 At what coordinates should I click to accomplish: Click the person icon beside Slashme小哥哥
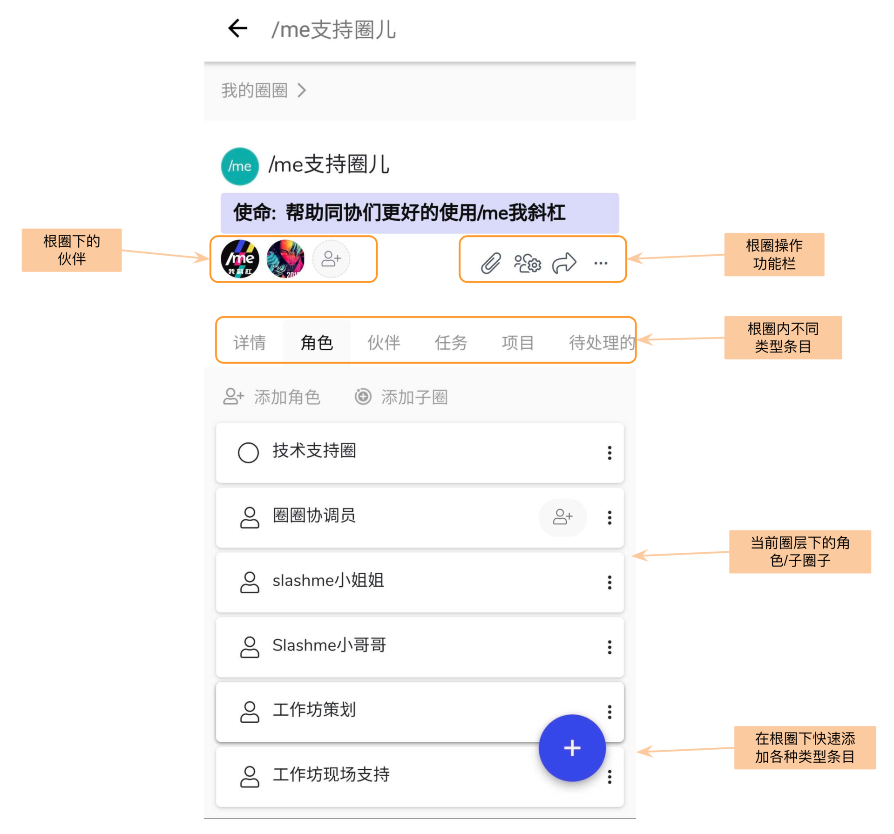tap(250, 647)
